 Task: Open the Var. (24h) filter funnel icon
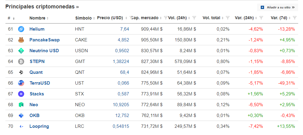point(261,18)
